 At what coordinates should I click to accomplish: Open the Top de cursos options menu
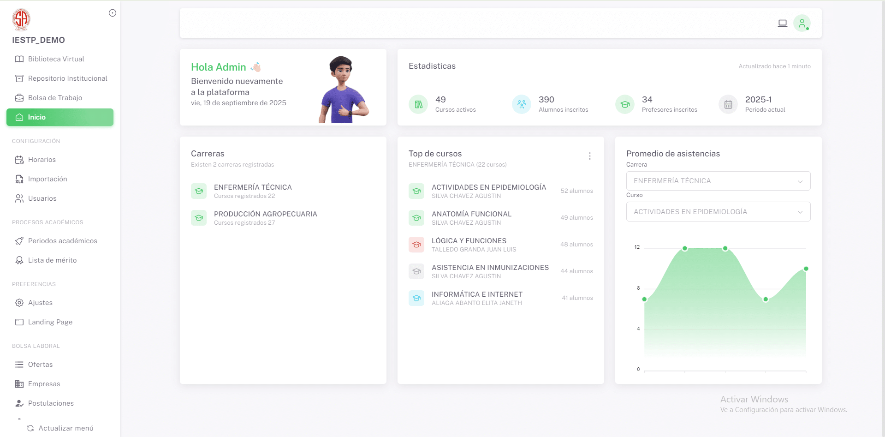coord(589,156)
